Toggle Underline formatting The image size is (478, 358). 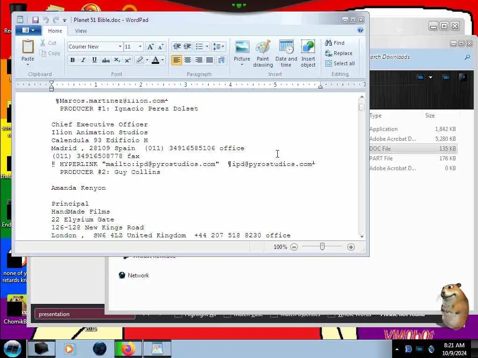[94, 60]
